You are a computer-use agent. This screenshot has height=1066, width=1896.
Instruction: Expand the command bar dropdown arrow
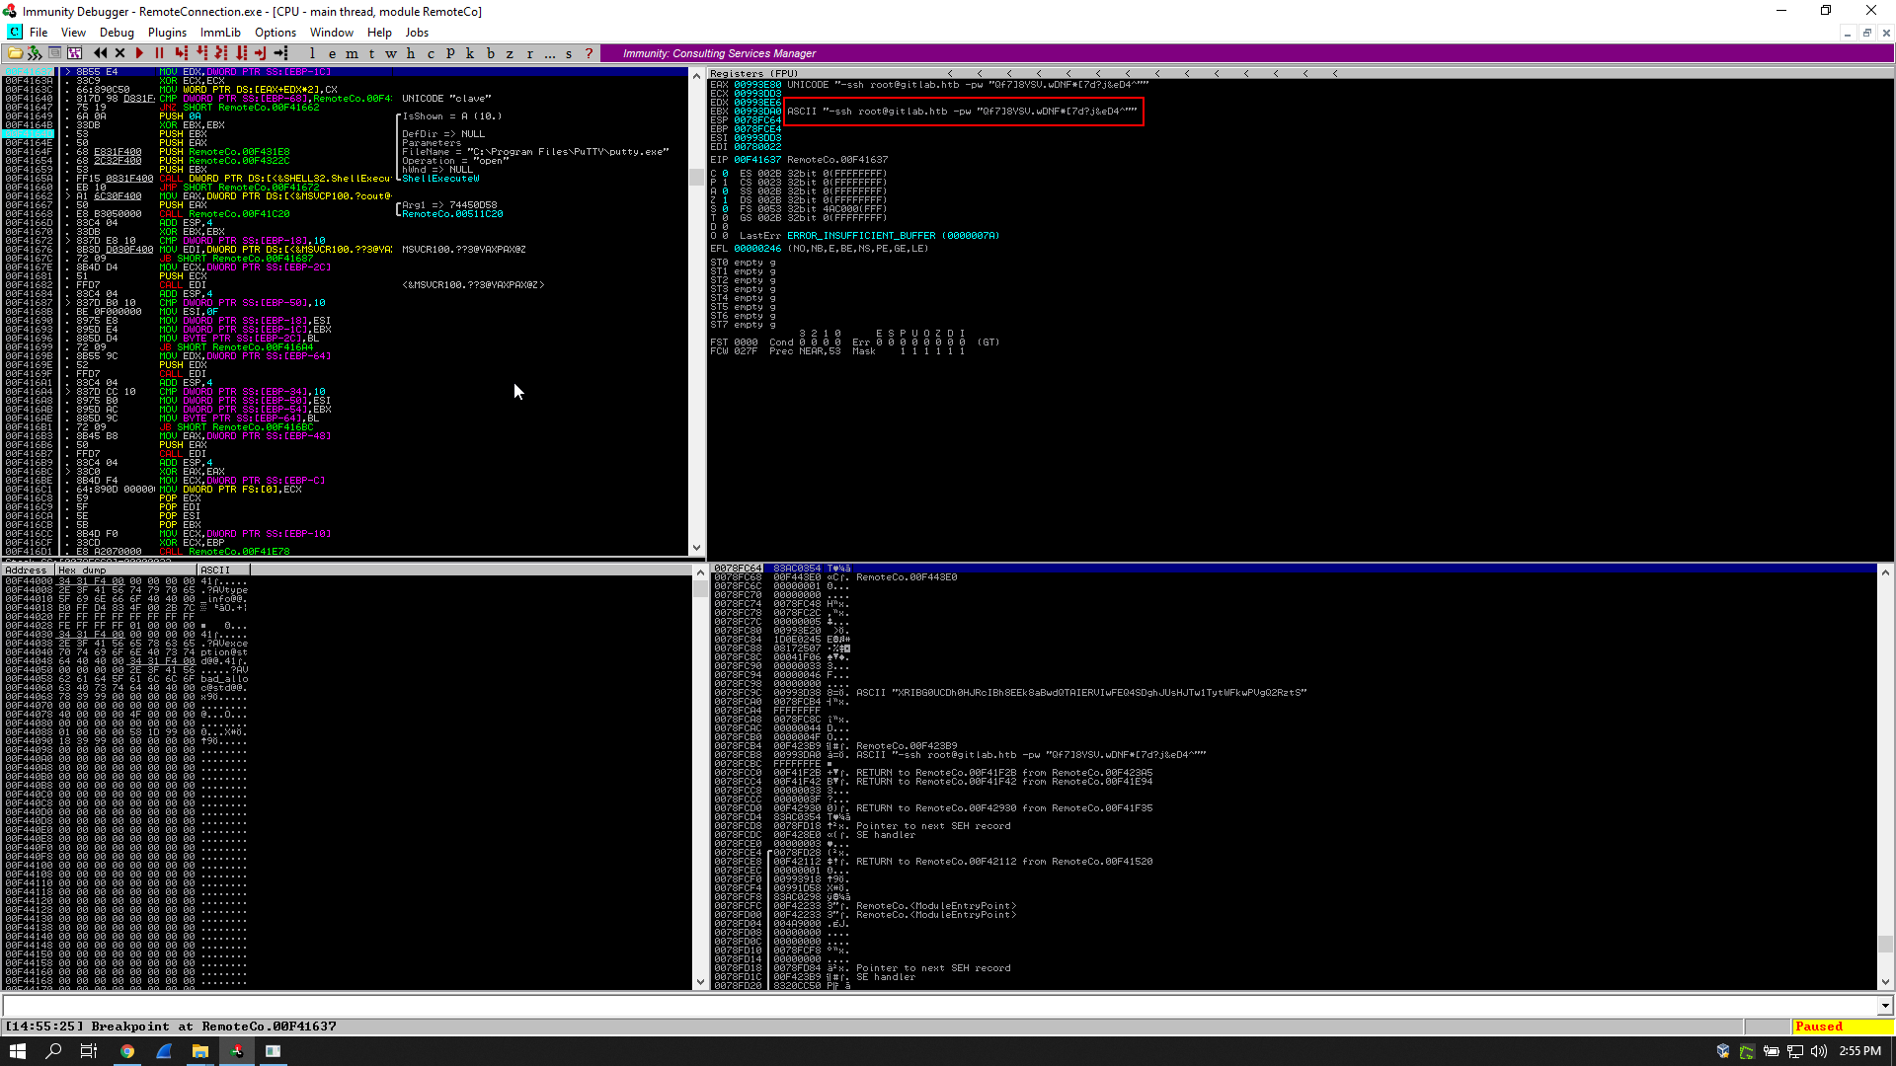pos(1885,1006)
